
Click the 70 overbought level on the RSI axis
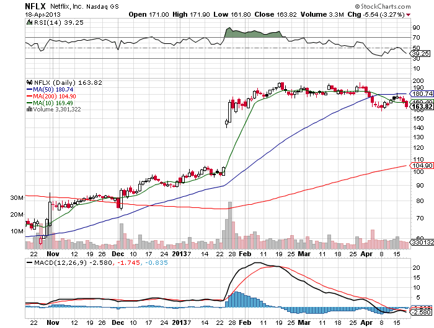click(416, 37)
